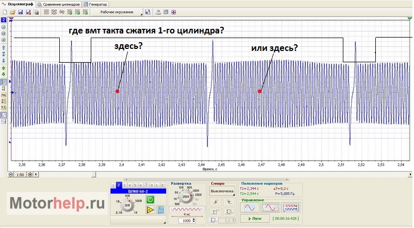414x228 pixels.
Task: Click the open folder icon
Action: point(12,11)
